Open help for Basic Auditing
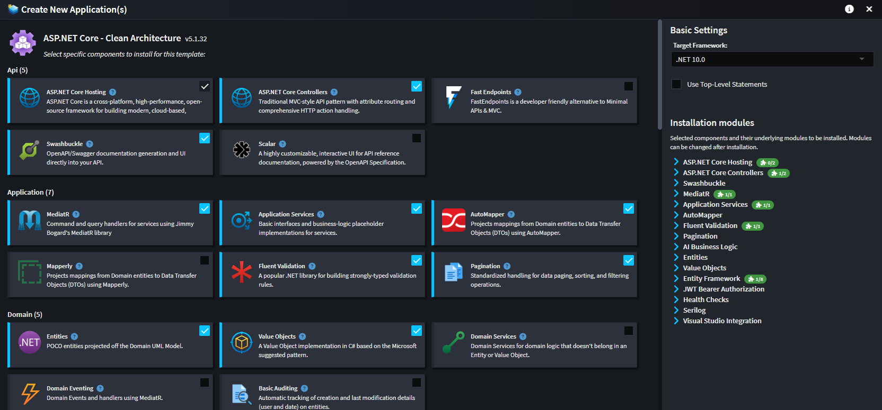This screenshot has width=882, height=410. point(304,388)
